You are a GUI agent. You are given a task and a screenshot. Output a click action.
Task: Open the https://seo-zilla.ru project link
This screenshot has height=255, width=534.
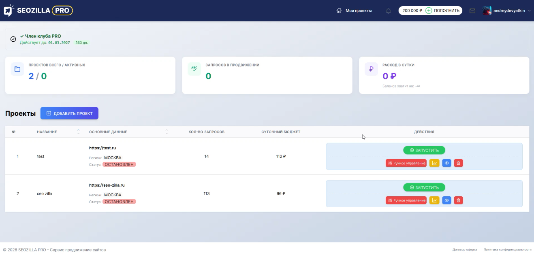coord(107,185)
